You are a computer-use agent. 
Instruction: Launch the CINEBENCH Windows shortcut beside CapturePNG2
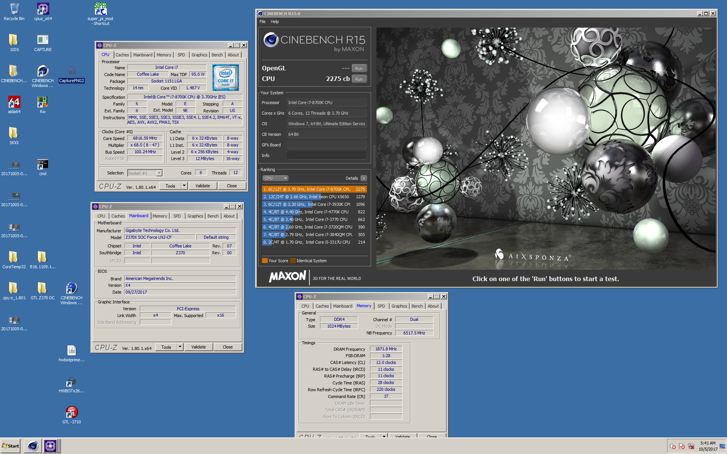(43, 76)
